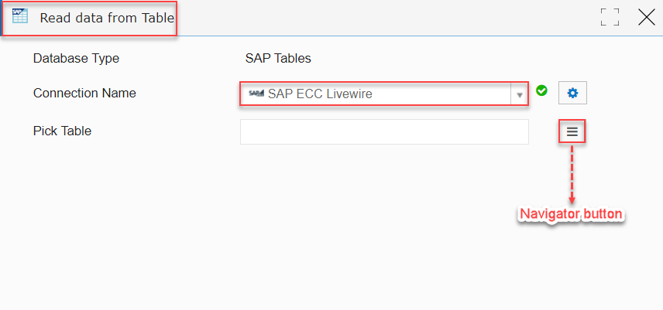Click the Connection Name label
The height and width of the screenshot is (310, 663).
(x=84, y=93)
